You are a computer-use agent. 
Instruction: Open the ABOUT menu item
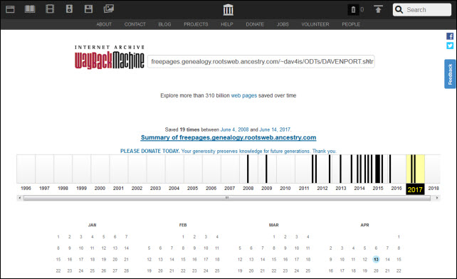[x=104, y=24]
